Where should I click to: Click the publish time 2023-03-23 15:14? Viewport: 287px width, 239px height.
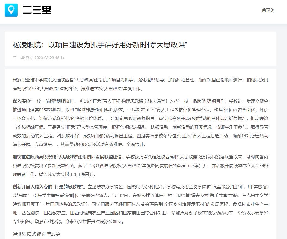pyautogui.click(x=49, y=58)
